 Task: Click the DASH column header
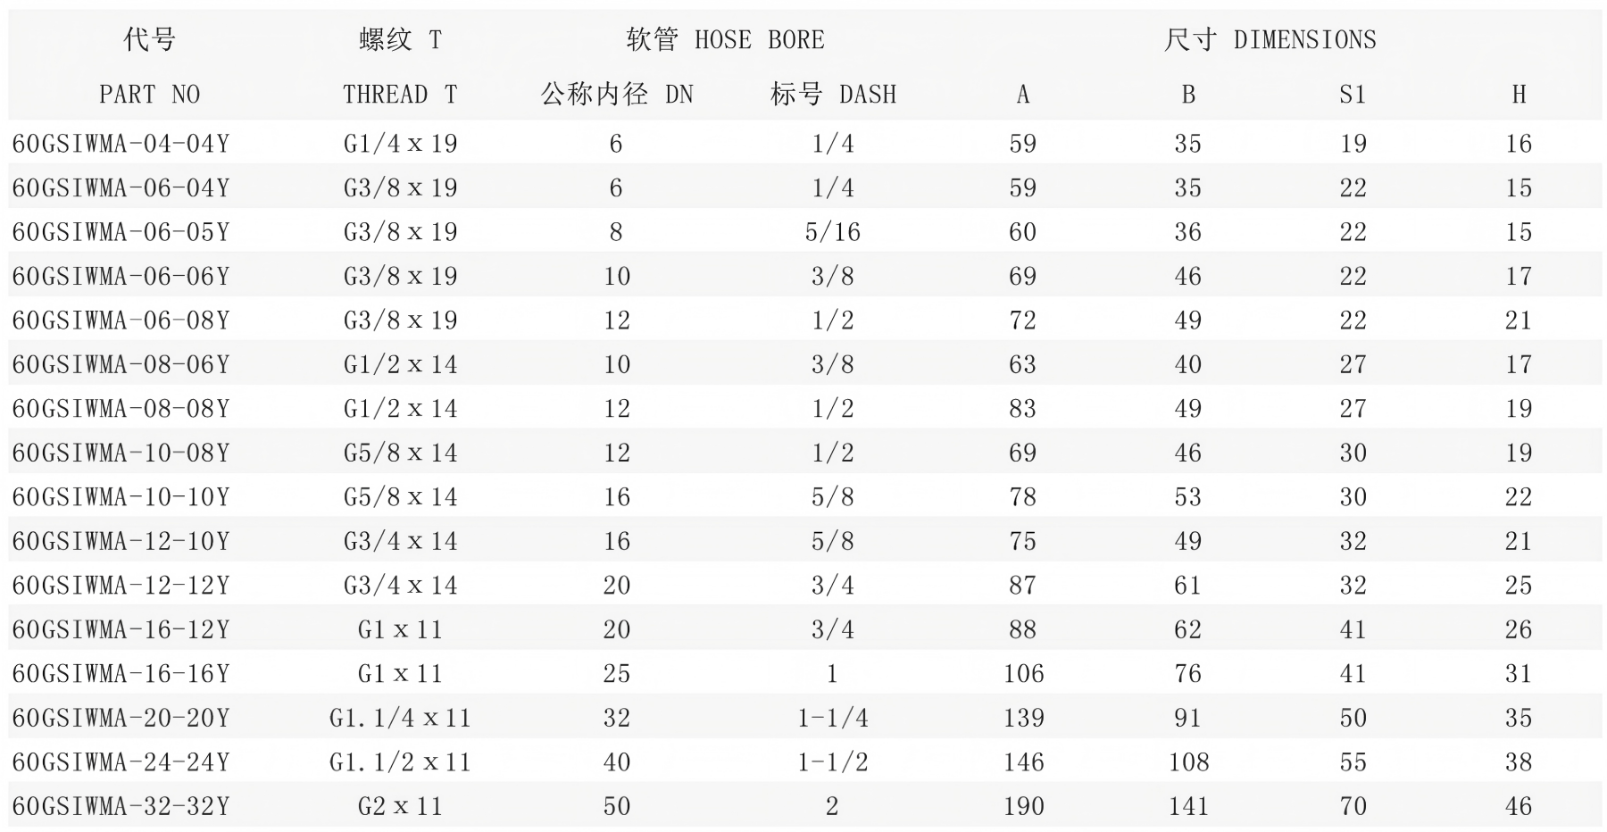(x=832, y=95)
